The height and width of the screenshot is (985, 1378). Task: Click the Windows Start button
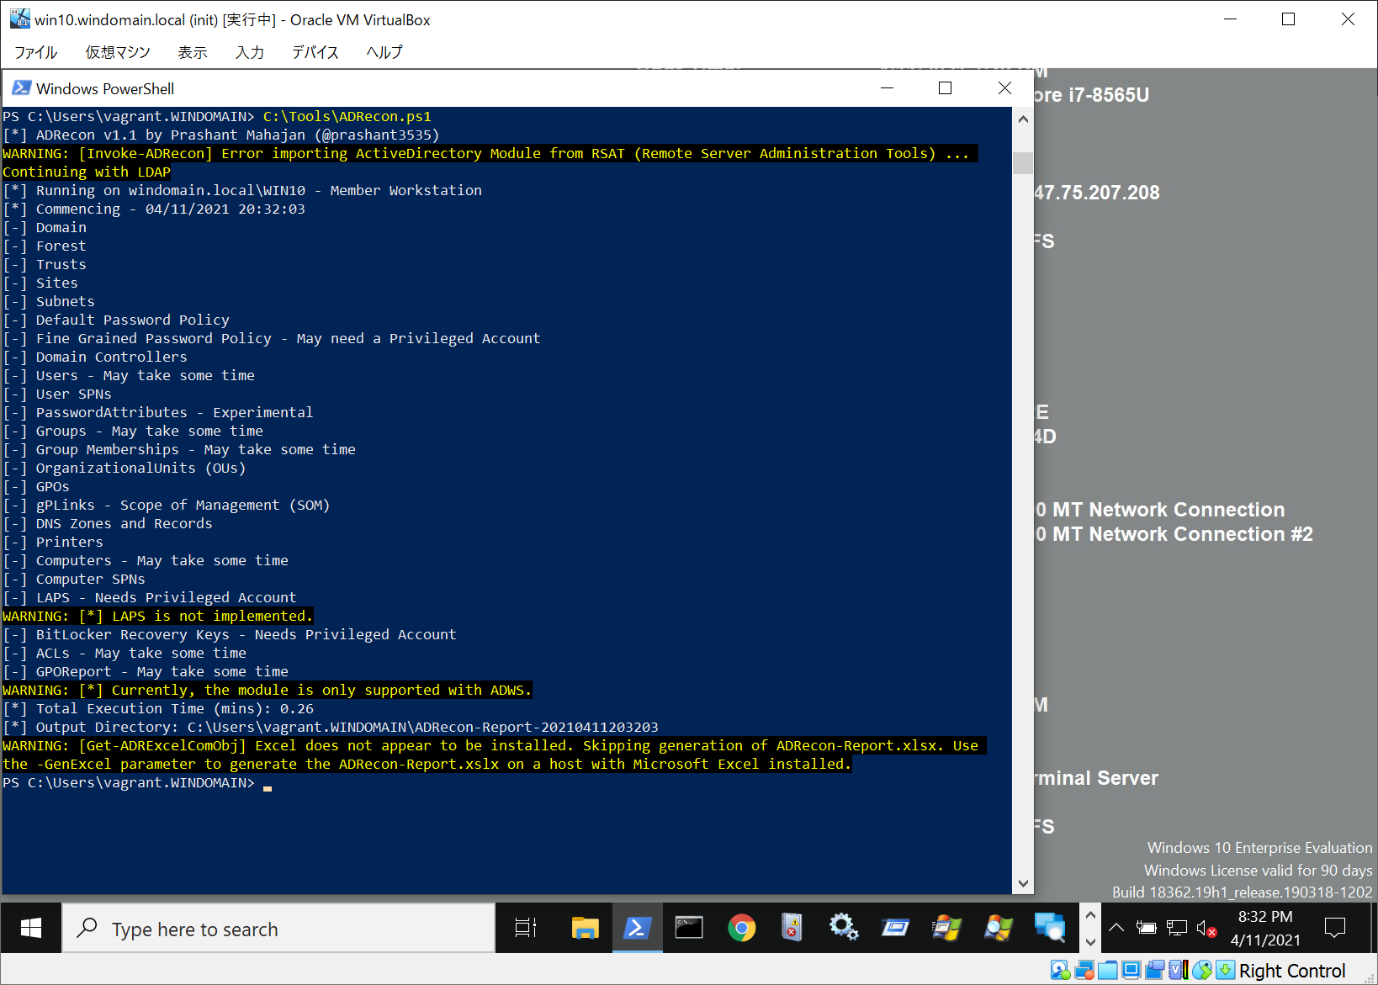pyautogui.click(x=31, y=928)
